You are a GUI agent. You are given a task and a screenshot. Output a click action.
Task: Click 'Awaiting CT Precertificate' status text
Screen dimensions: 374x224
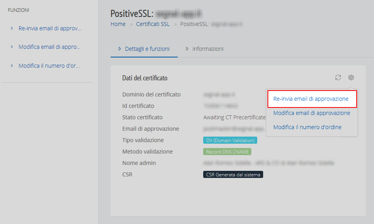234,117
